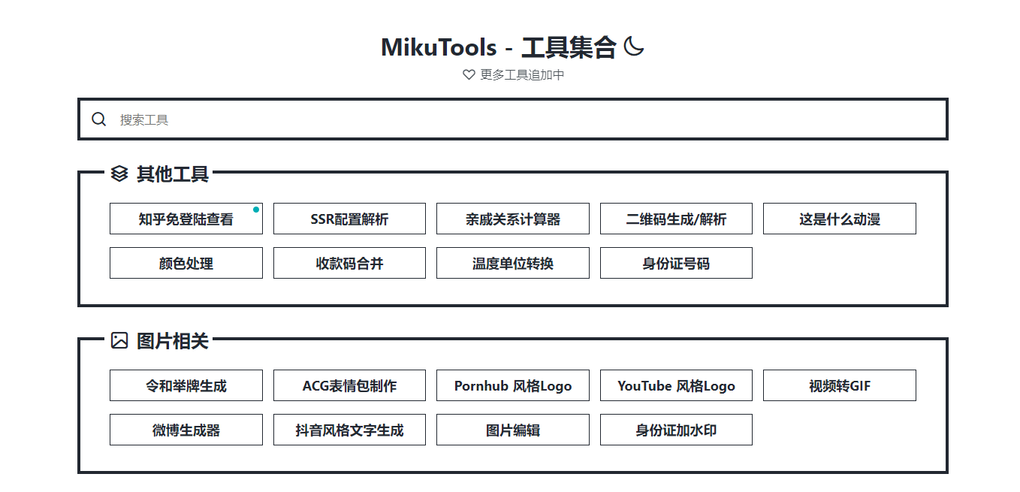Select the 视频转GIF tool
Screen dimensions: 1020x492
point(839,386)
